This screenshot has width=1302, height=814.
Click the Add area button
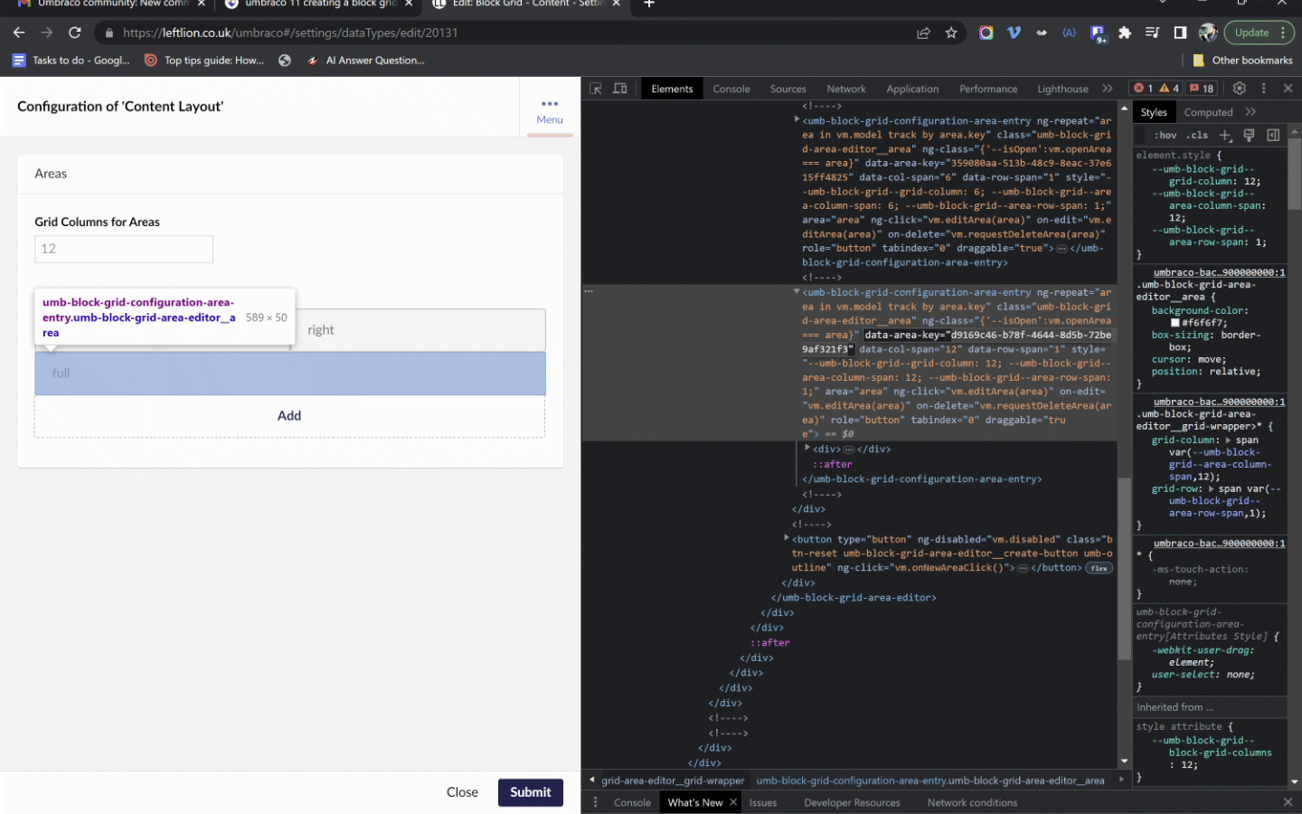tap(289, 416)
